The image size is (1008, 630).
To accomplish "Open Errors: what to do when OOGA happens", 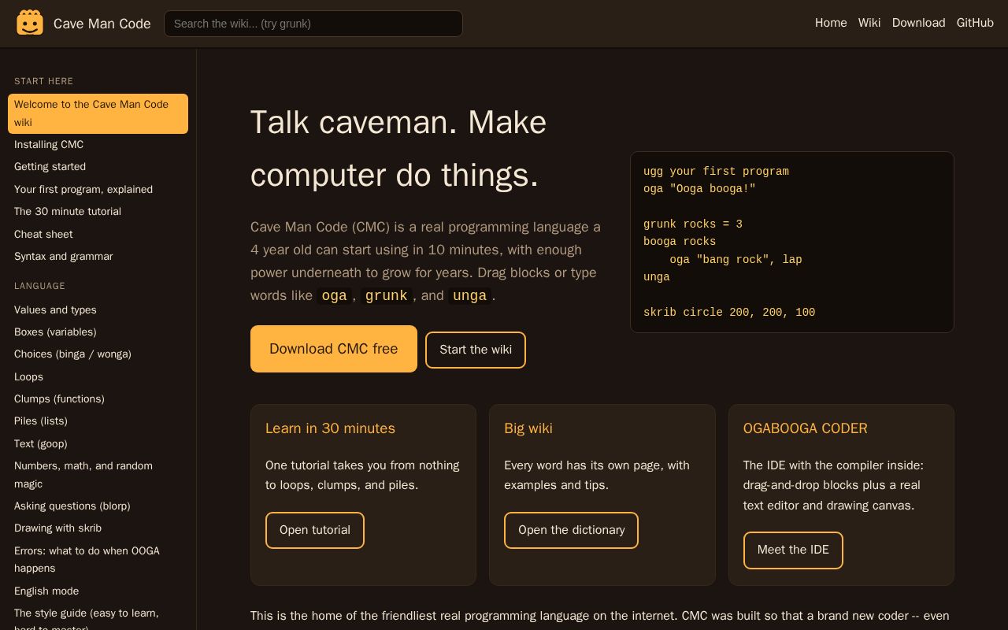I will (x=98, y=559).
